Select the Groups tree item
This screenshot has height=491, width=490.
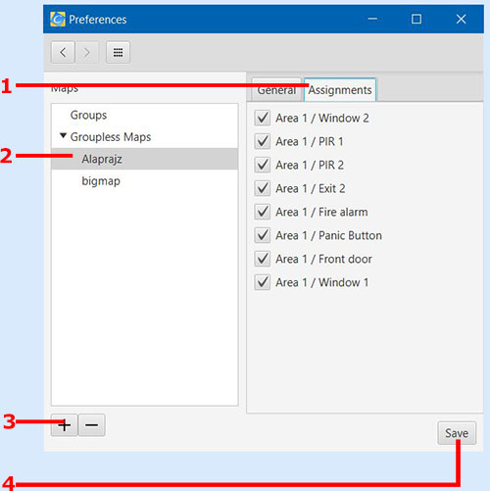(x=145, y=115)
